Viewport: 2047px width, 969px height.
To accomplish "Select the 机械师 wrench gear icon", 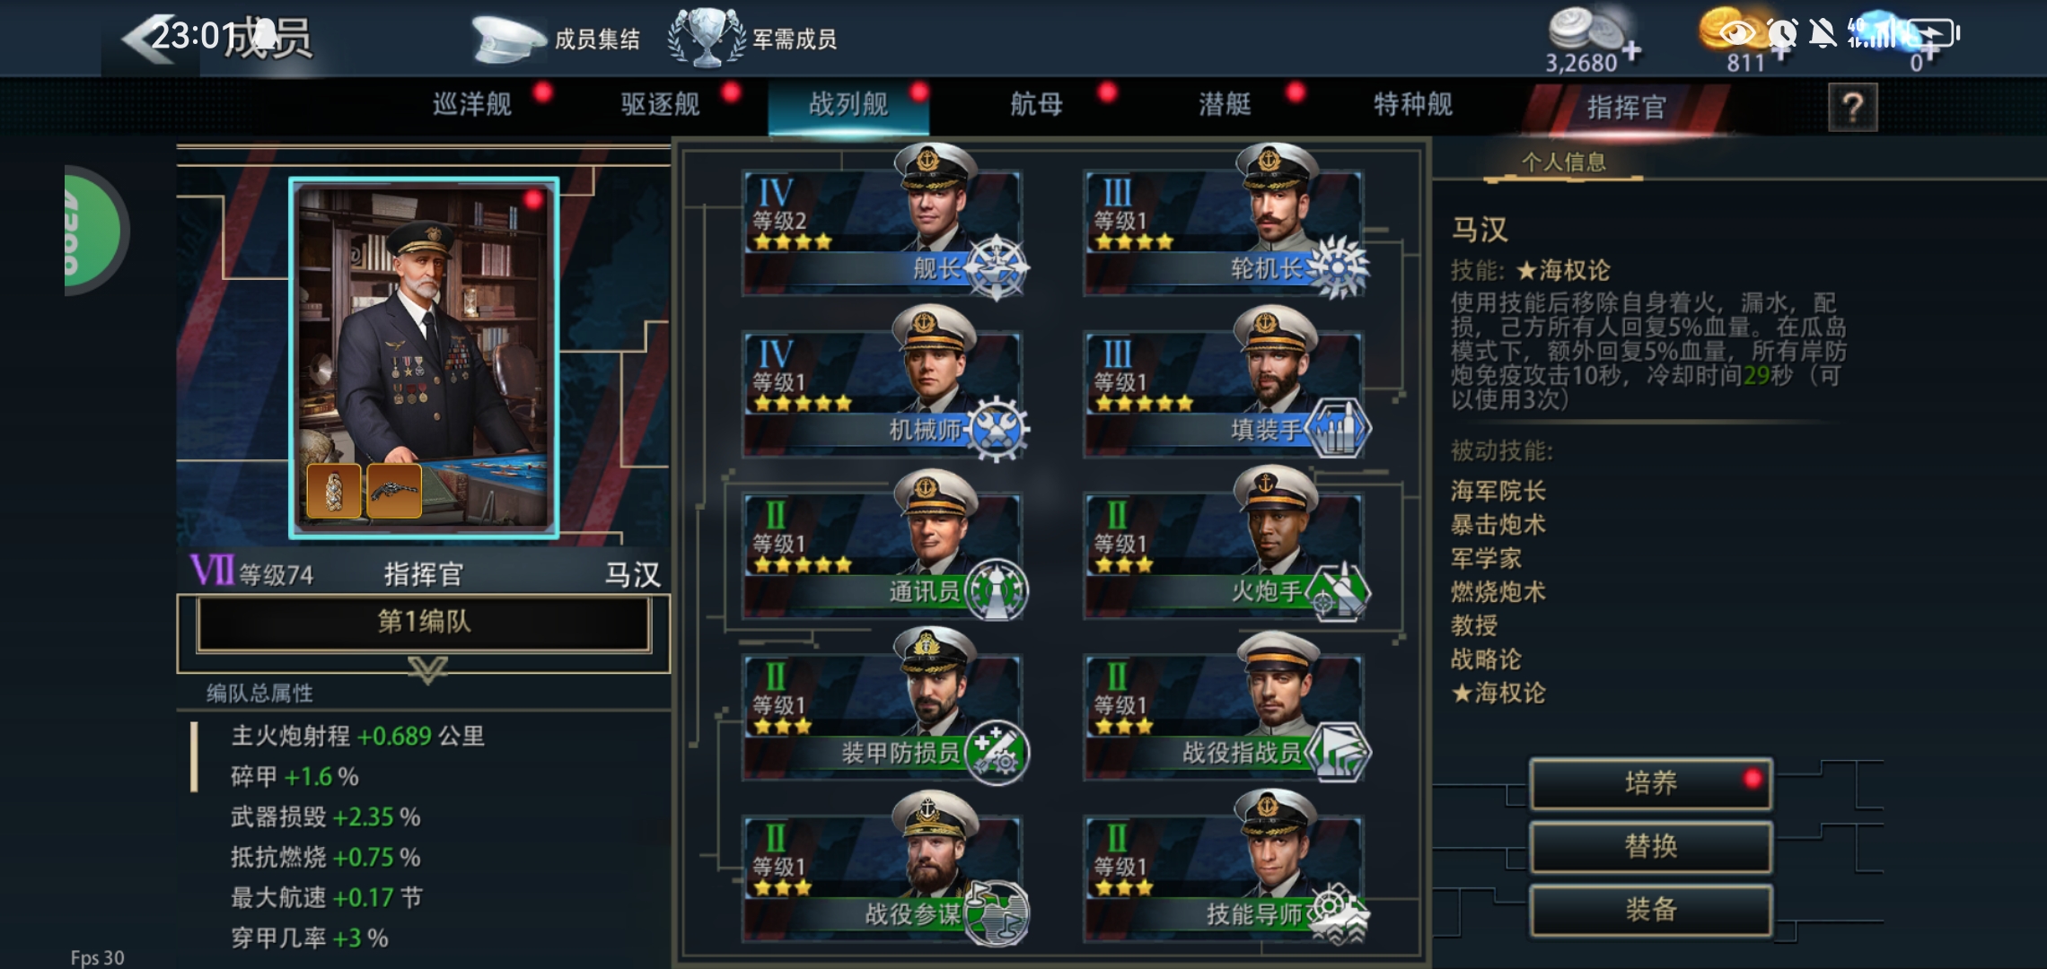I will coord(997,429).
